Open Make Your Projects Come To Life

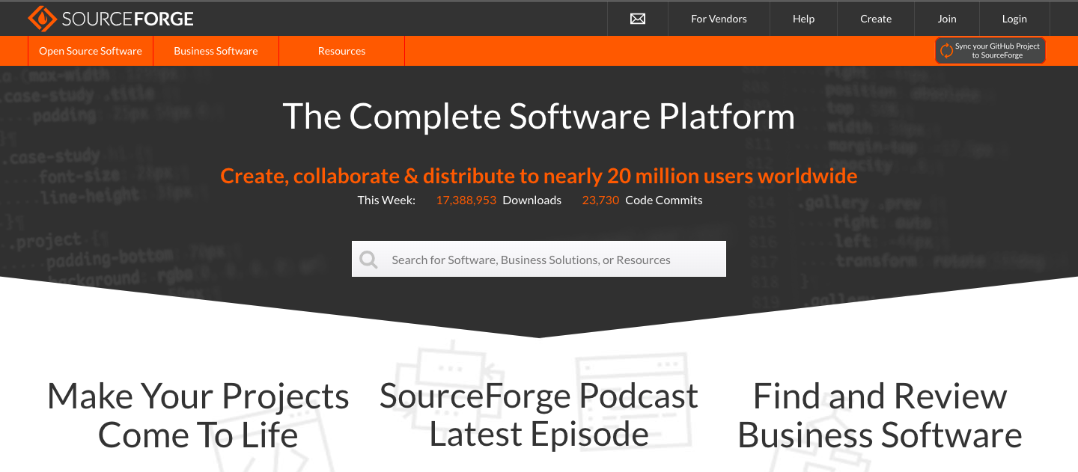(198, 415)
